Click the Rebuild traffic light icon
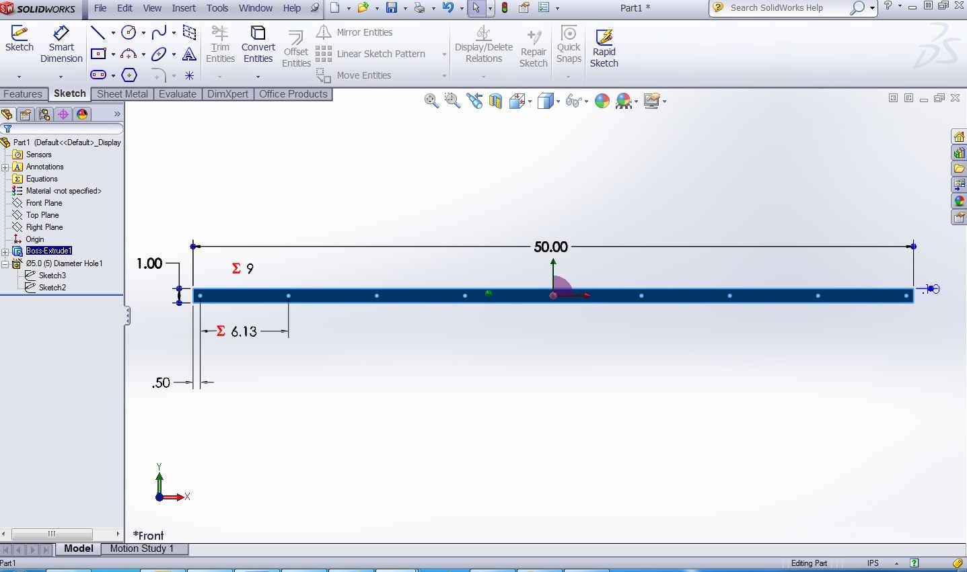 (505, 8)
